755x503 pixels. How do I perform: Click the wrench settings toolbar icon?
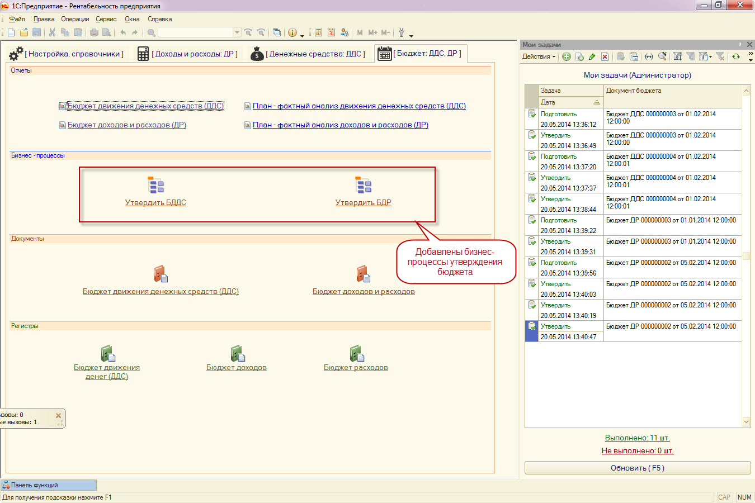[402, 32]
